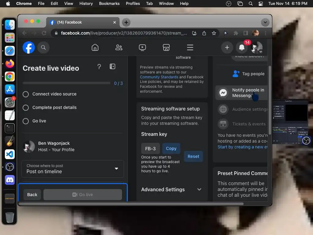Open Finder from the Dock
Screen dimensions: 313x235
click(x=10, y=25)
